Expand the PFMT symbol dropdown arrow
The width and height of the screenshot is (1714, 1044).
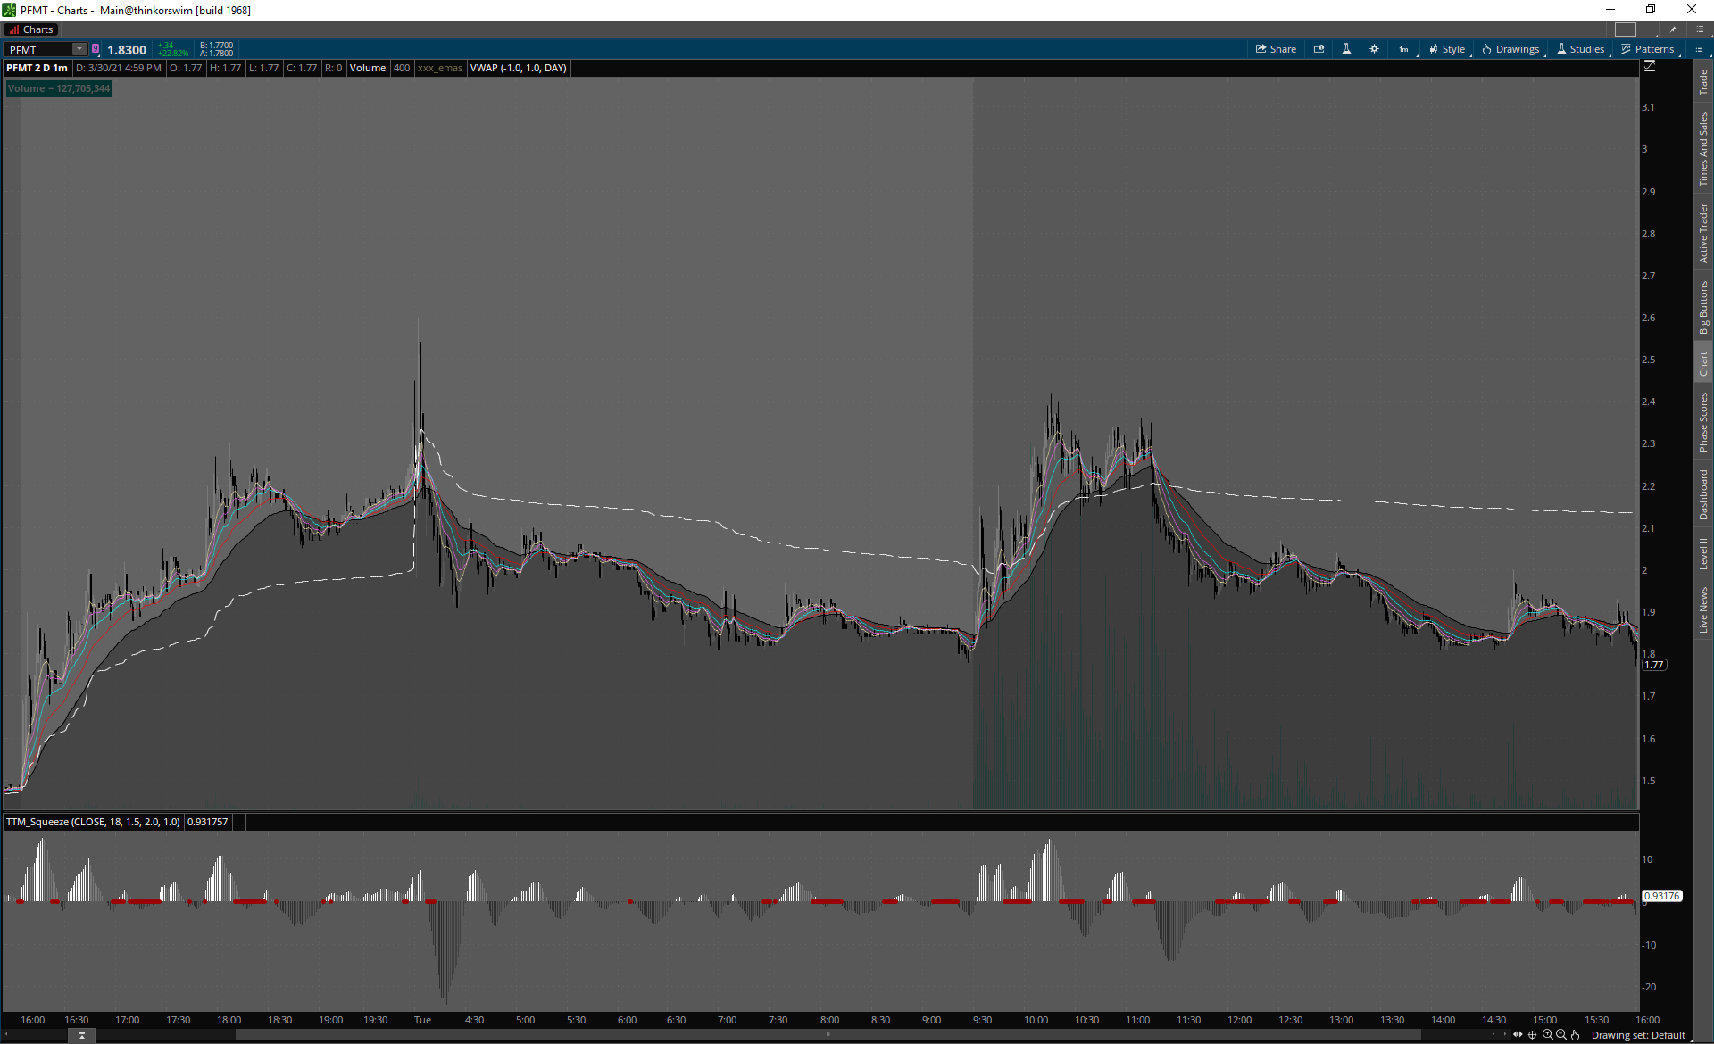(x=79, y=49)
